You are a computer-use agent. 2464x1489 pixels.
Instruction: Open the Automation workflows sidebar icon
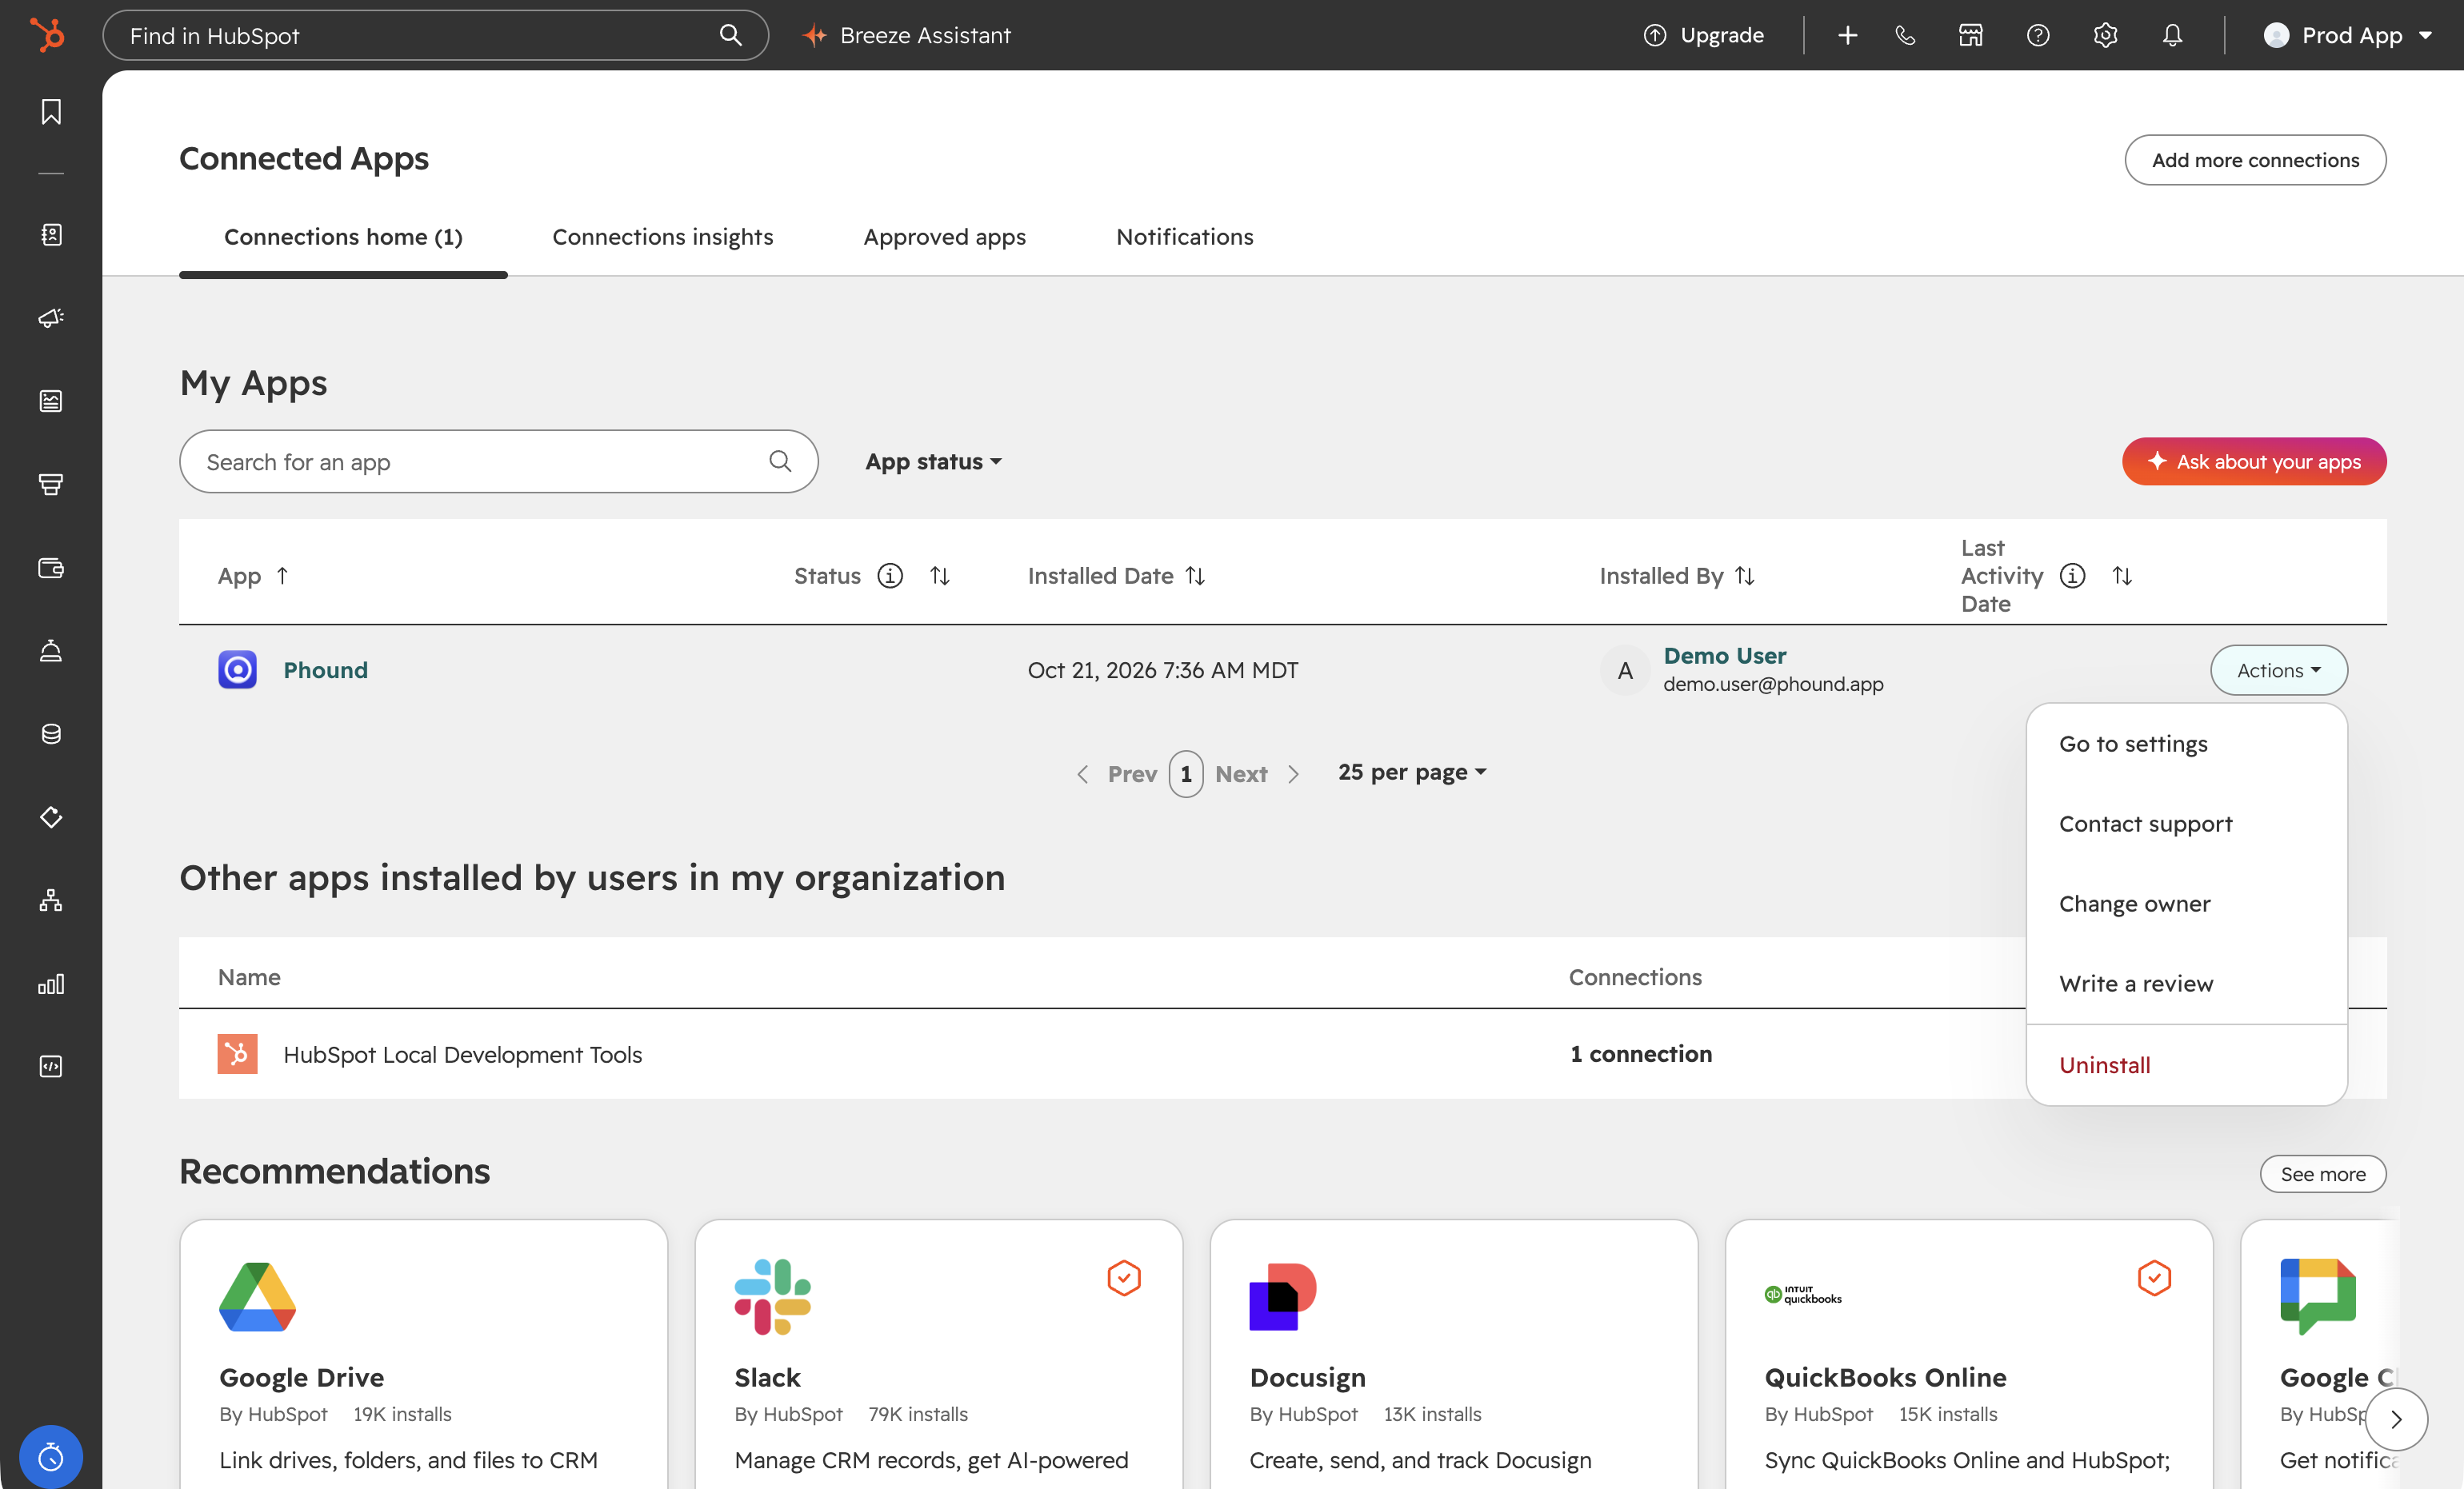[51, 900]
